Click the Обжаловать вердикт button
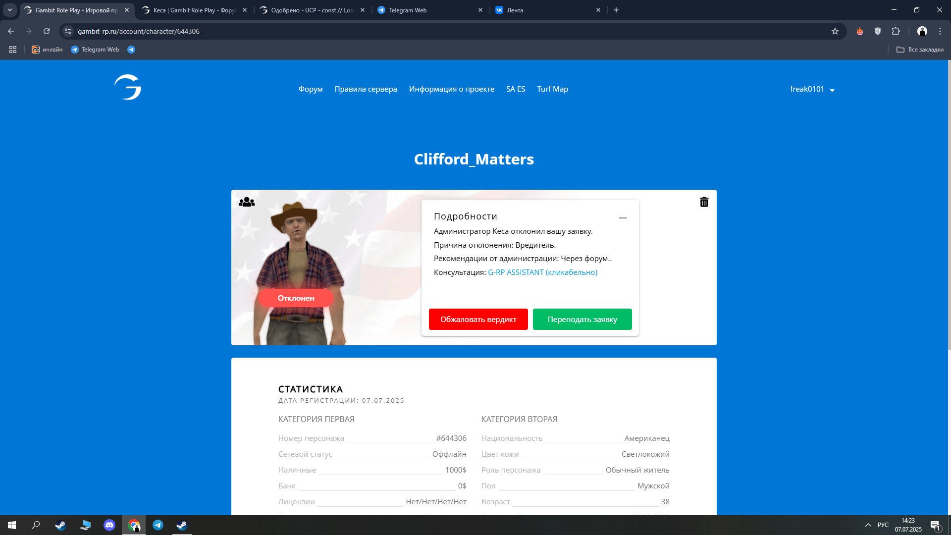The width and height of the screenshot is (951, 535). pos(478,320)
